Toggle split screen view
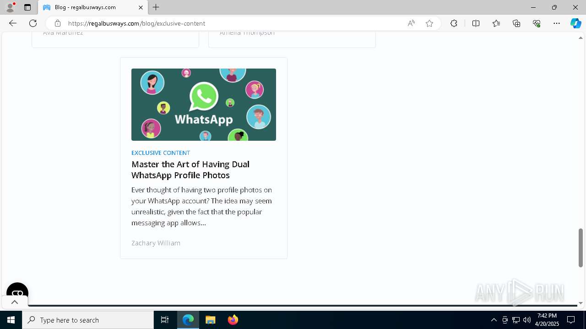This screenshot has width=586, height=329. coord(476,23)
